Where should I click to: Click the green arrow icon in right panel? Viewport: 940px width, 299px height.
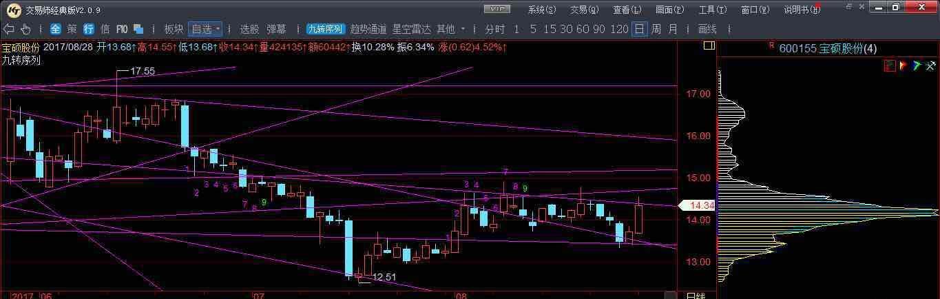click(x=917, y=65)
